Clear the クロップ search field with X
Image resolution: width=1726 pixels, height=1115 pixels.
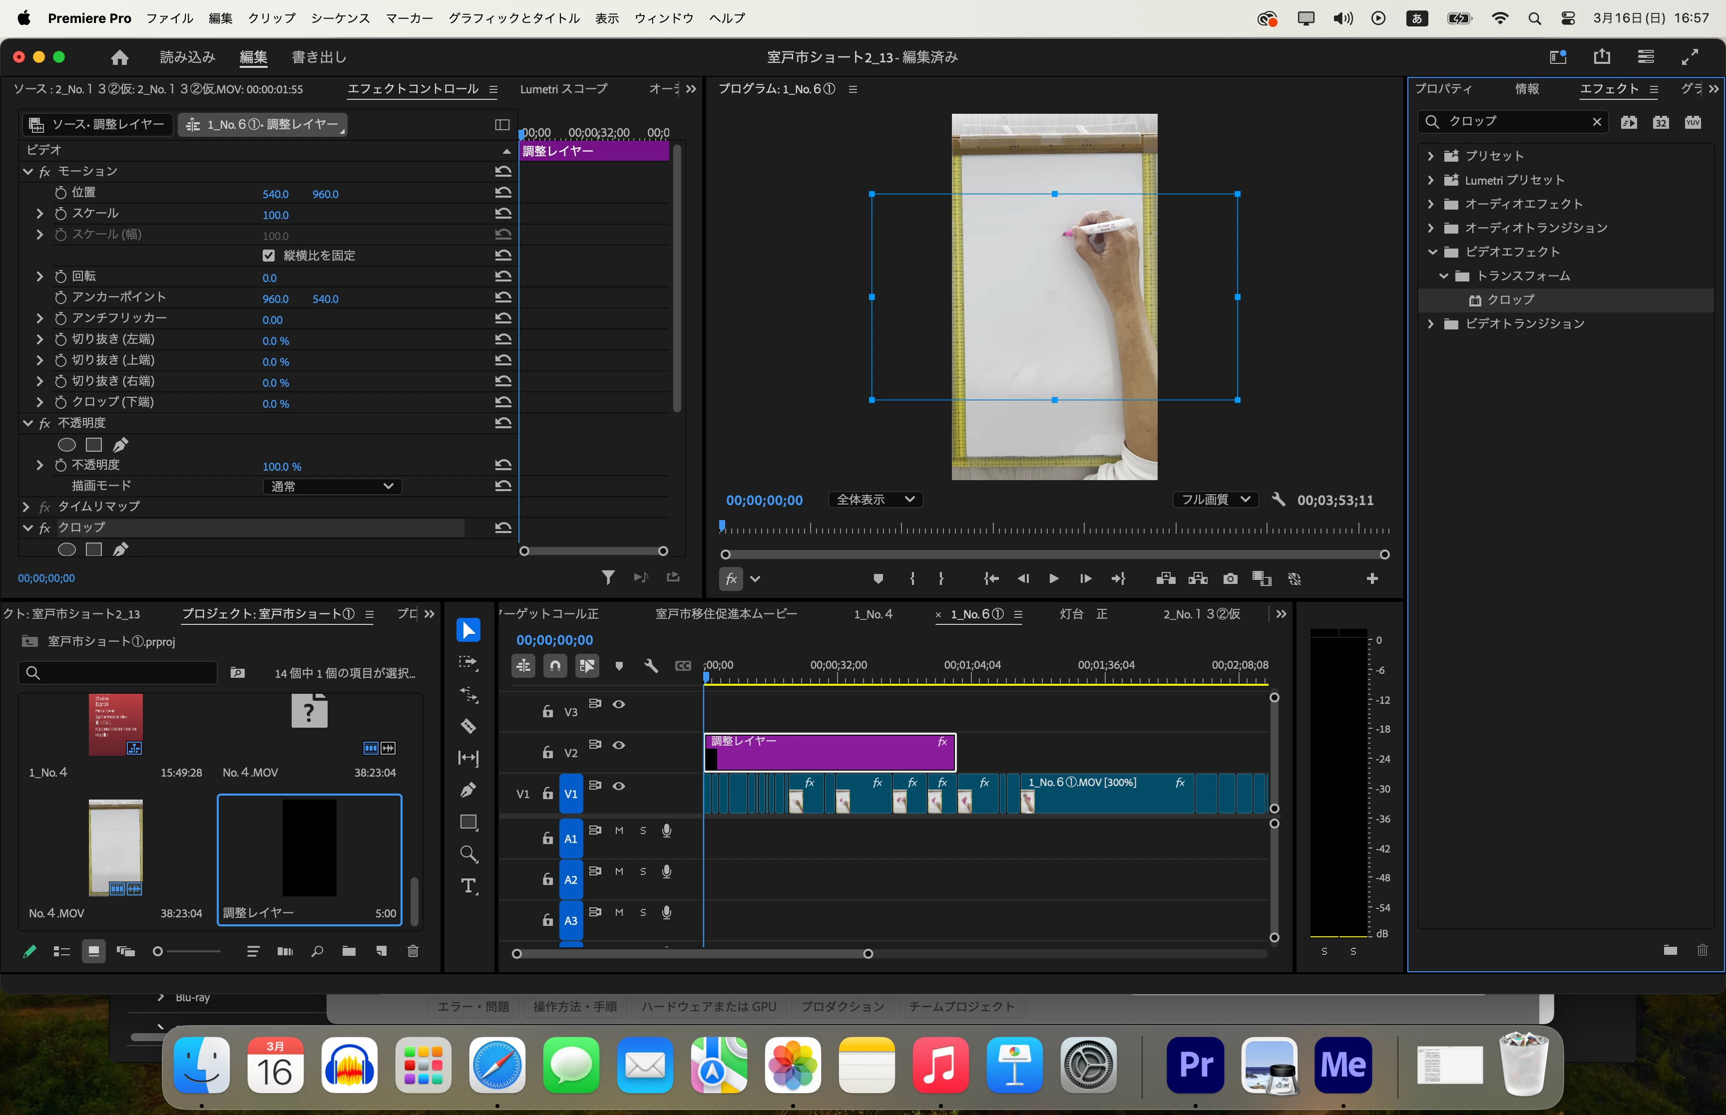[1596, 122]
